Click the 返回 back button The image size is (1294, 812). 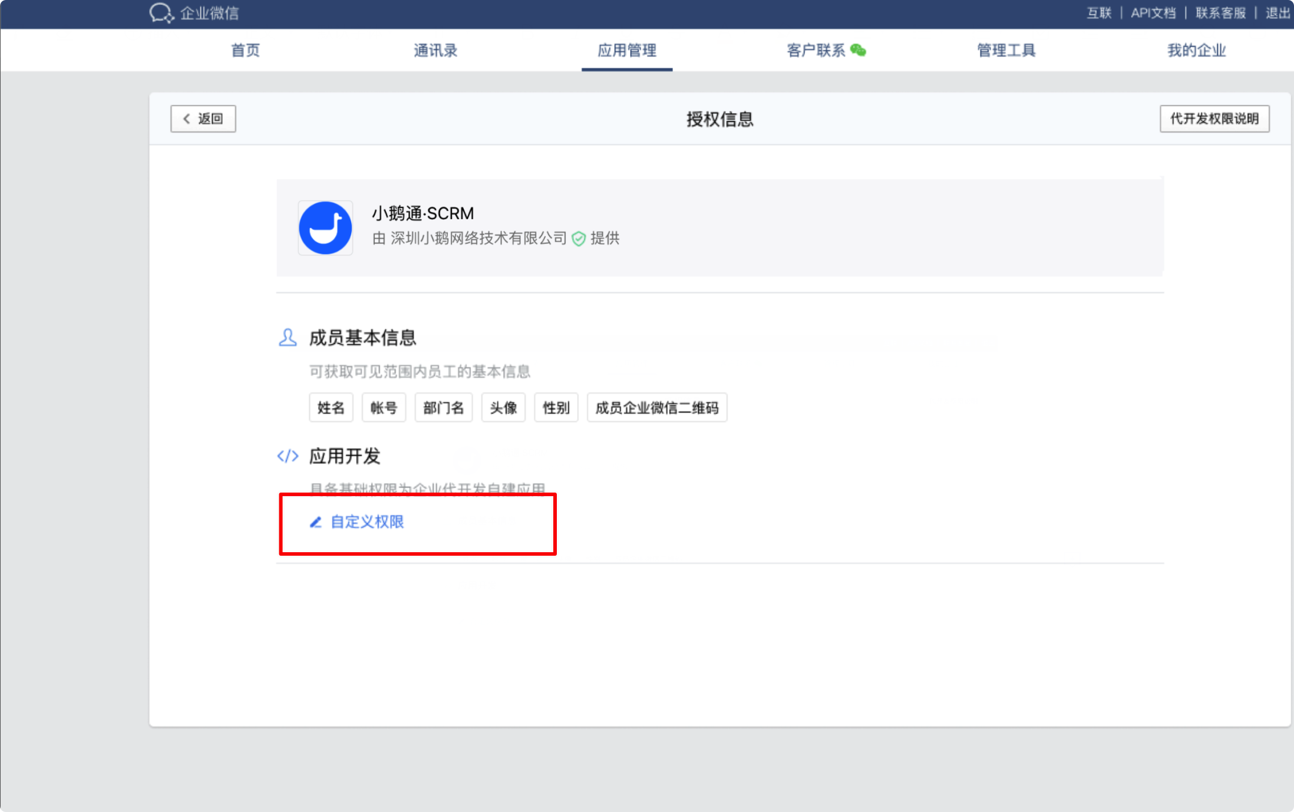click(203, 118)
